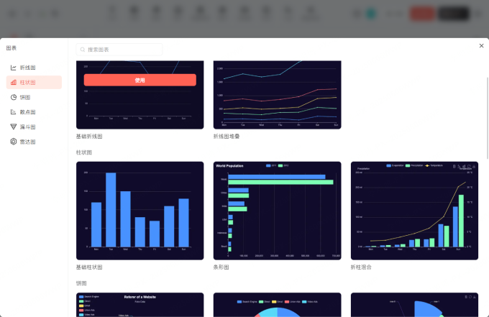Image resolution: width=489 pixels, height=317 pixels.
Task: Open the 雷达图 radar chart category
Action: [x=34, y=142]
